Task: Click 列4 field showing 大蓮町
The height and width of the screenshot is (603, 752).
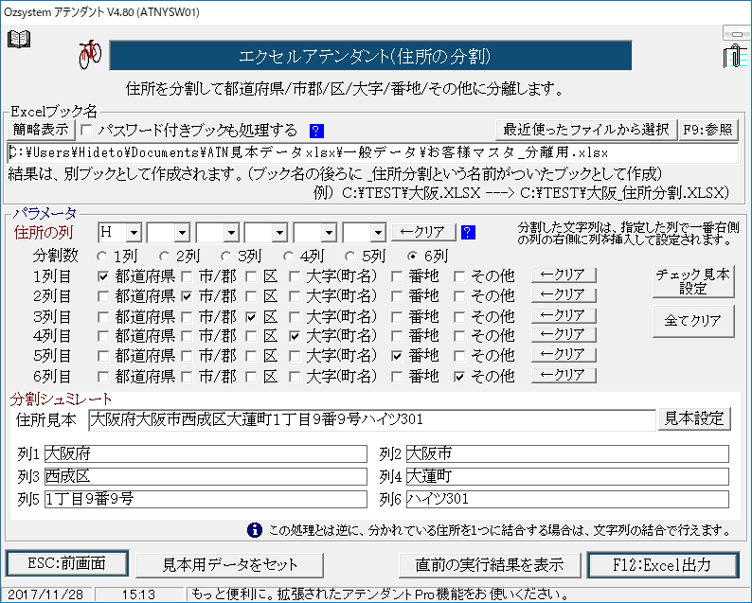Action: 567,476
